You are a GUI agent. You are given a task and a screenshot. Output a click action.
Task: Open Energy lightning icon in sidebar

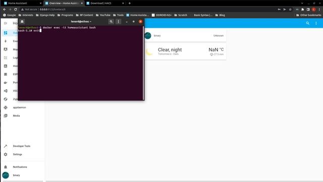pos(6,41)
